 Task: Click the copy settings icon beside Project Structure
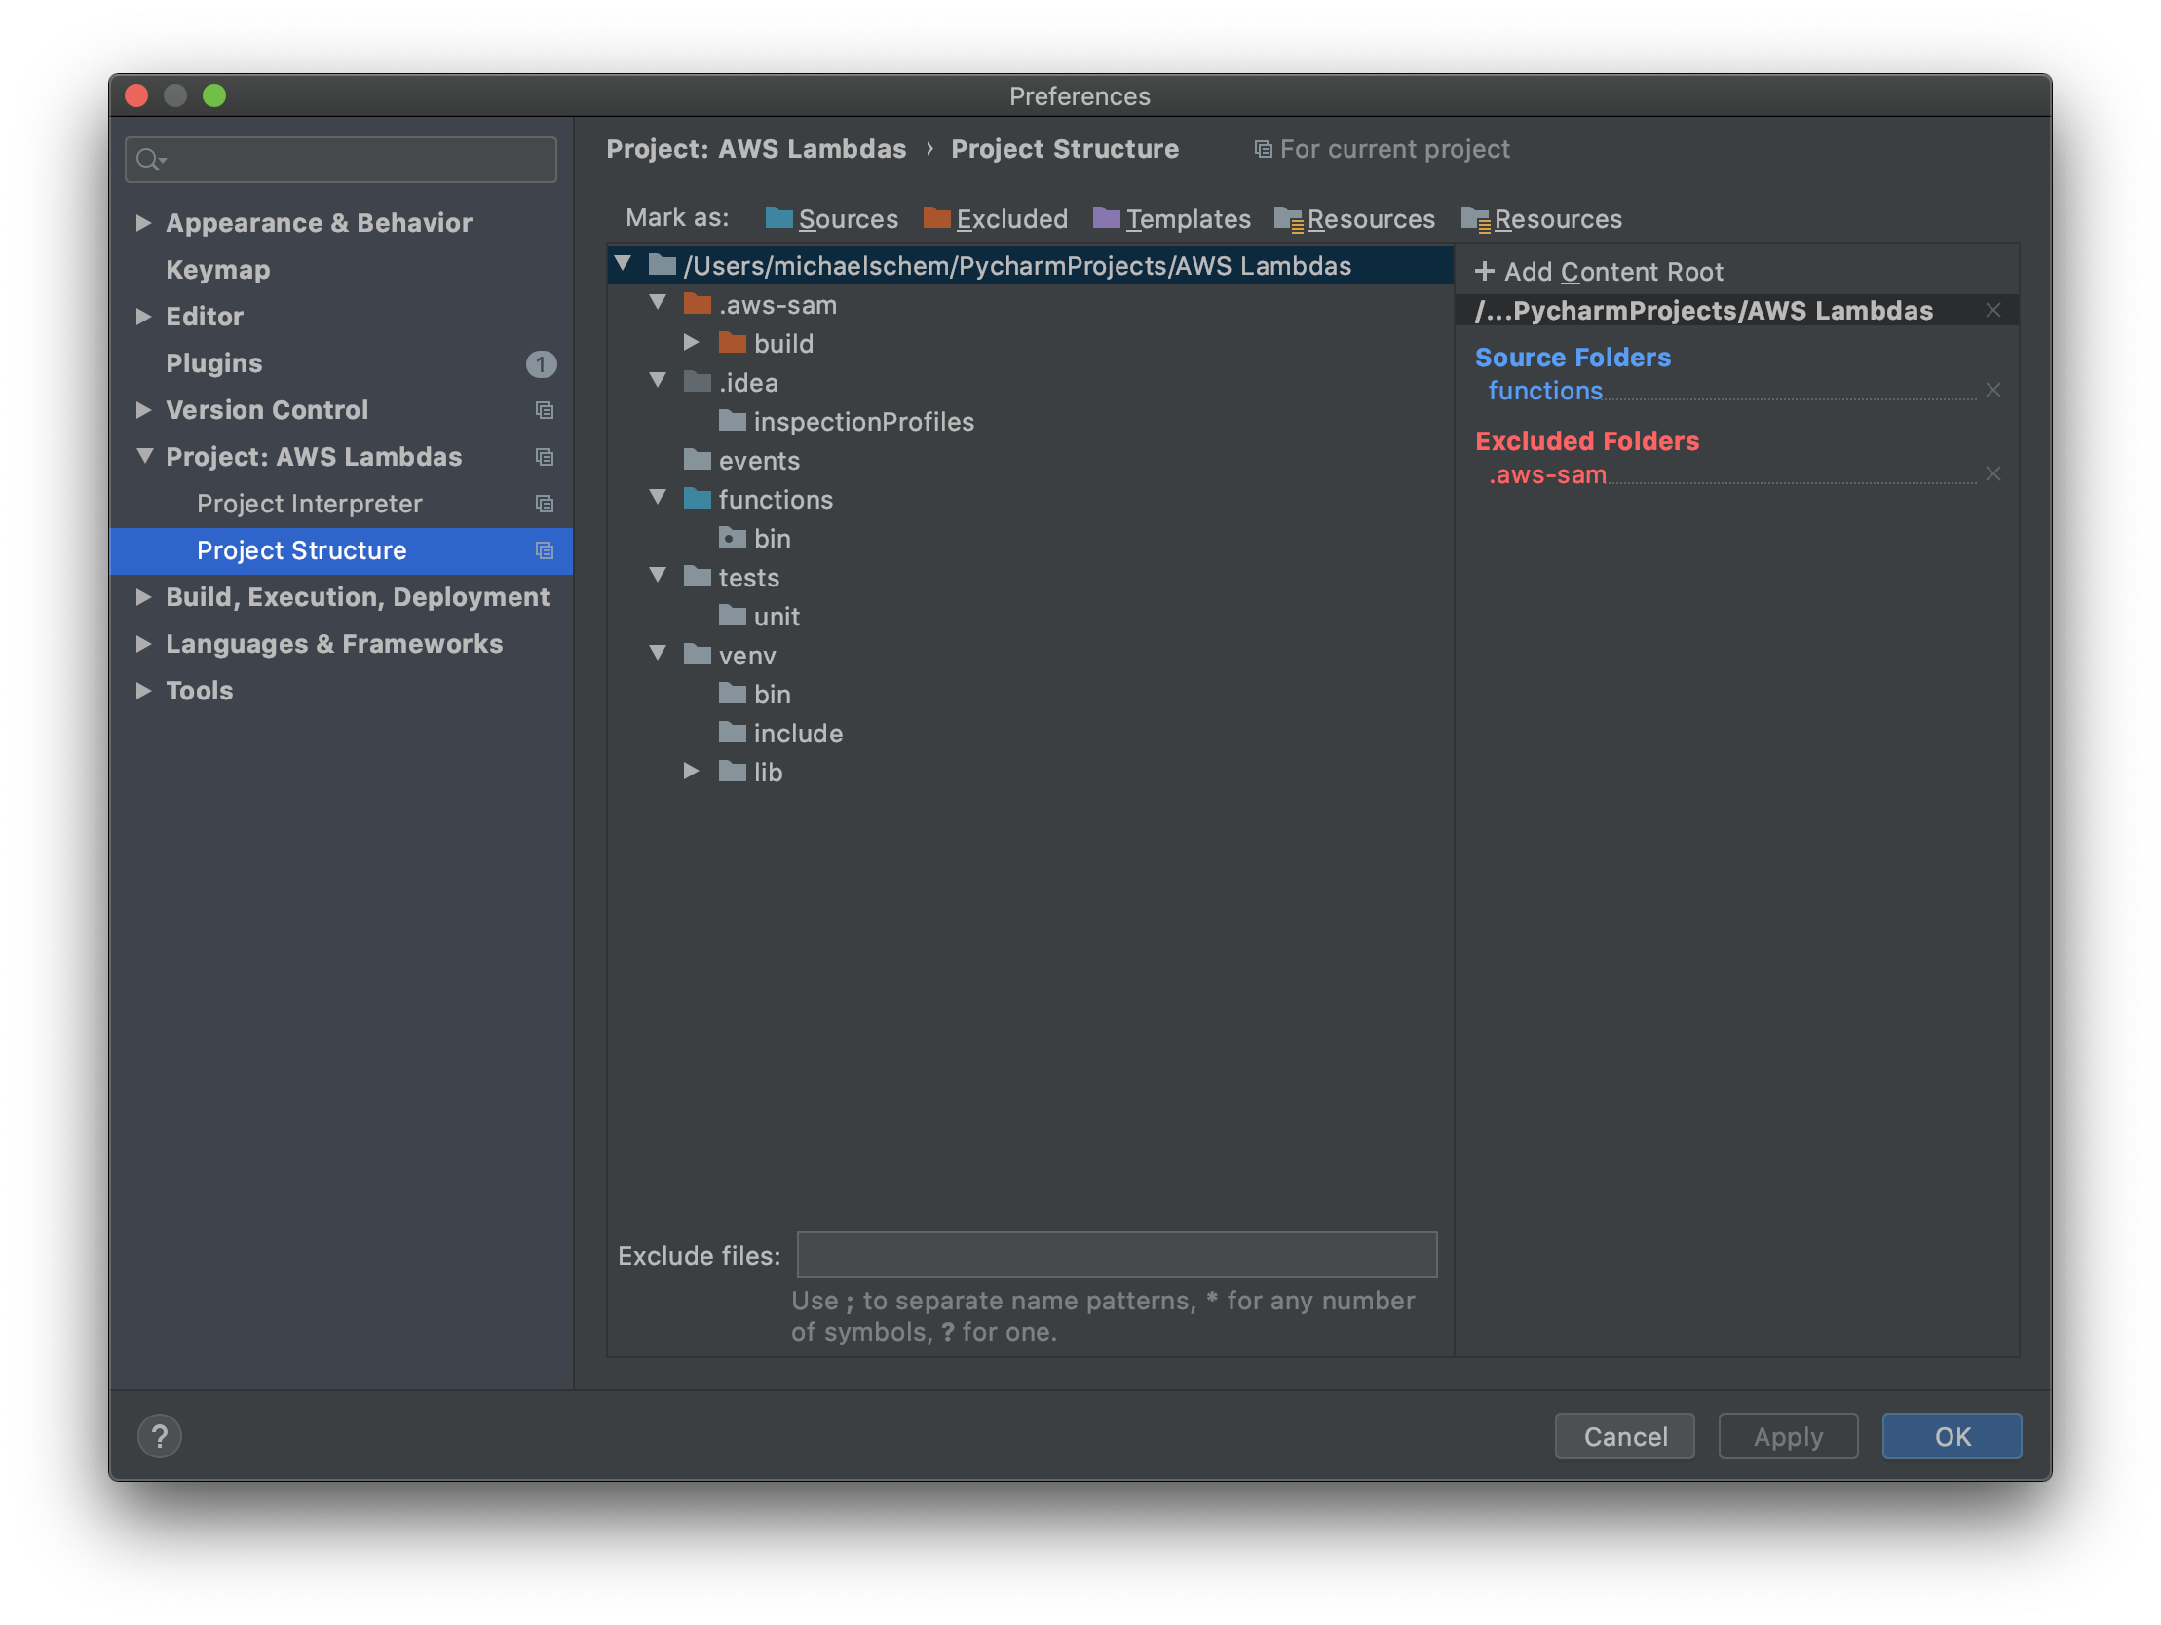545,550
